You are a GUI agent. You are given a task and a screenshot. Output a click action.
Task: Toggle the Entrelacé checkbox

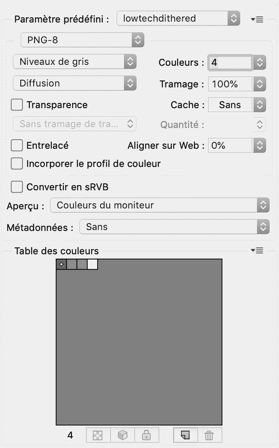pos(17,146)
